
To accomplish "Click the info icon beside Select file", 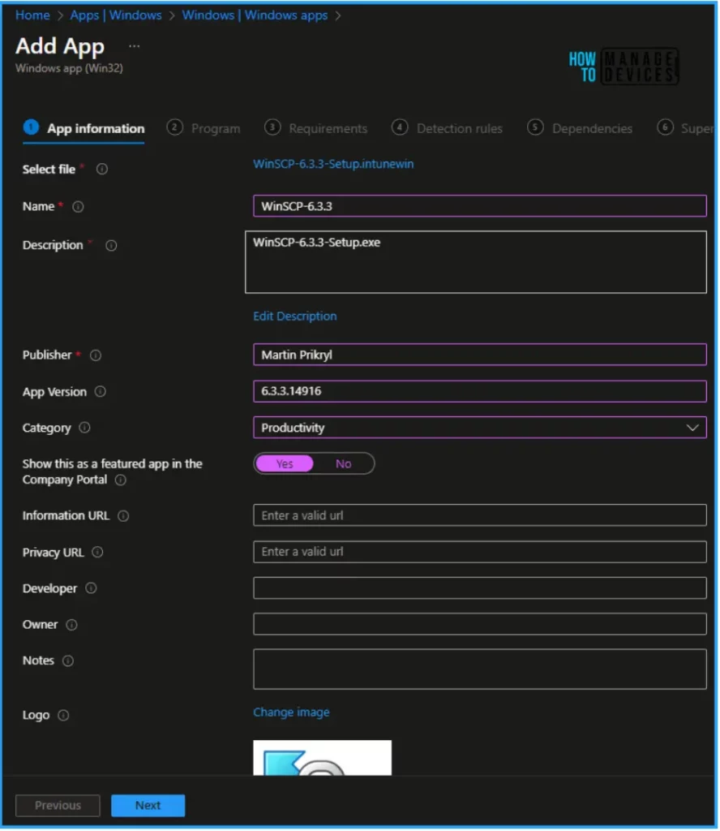I will click(x=101, y=169).
